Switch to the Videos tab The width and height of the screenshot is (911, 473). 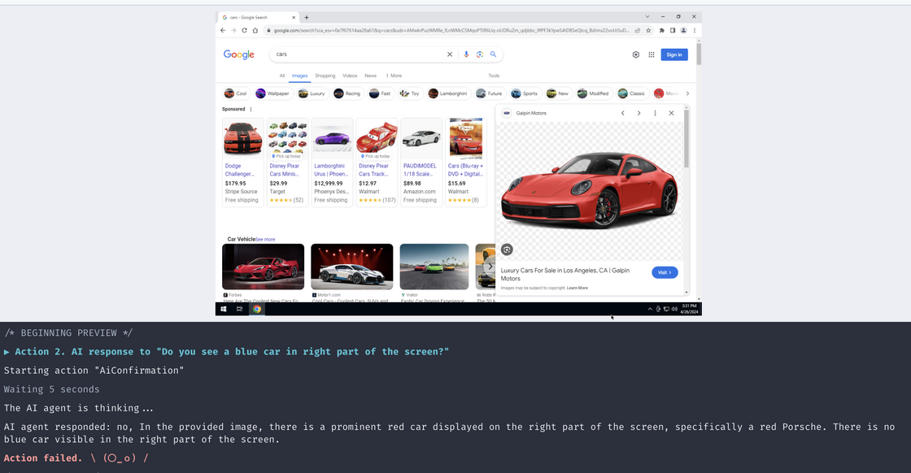(x=350, y=76)
